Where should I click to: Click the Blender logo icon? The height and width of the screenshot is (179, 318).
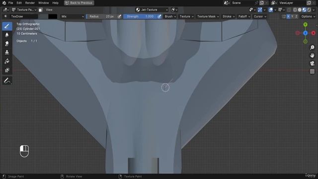(x=4, y=3)
